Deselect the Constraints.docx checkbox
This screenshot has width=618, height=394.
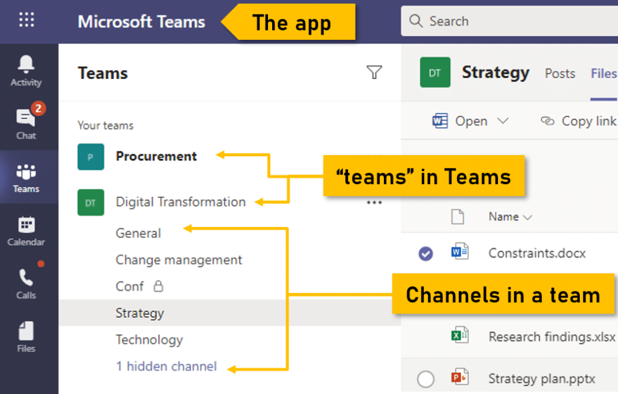tap(425, 253)
